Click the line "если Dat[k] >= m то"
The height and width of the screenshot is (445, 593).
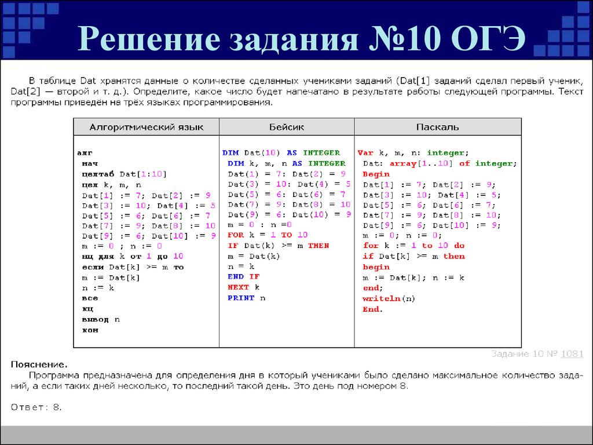click(x=133, y=267)
